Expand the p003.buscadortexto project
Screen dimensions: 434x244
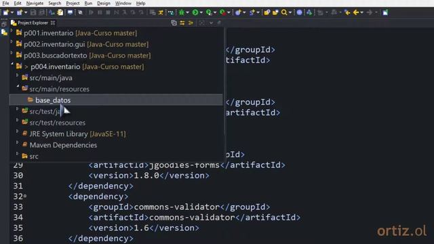[12, 54]
